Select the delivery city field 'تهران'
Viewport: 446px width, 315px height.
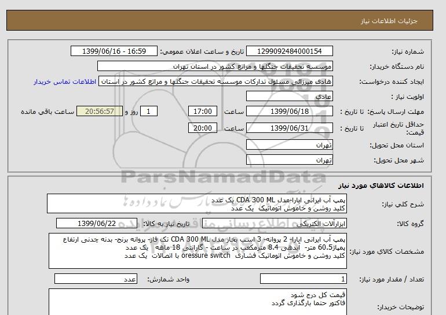(x=289, y=160)
